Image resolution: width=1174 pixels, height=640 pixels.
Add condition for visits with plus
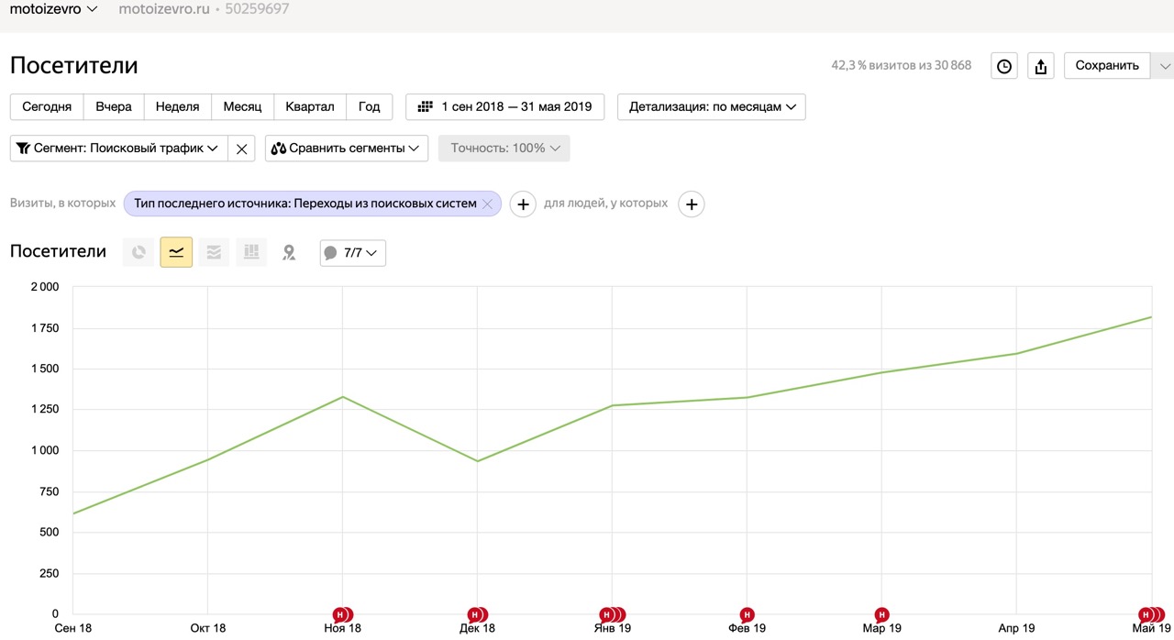(x=523, y=204)
